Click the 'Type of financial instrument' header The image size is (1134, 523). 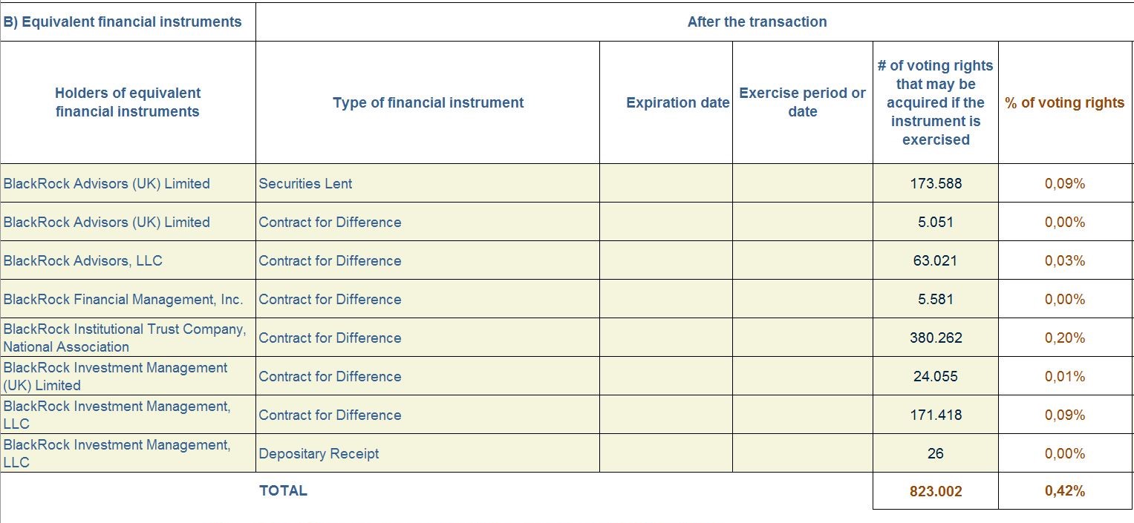click(428, 102)
